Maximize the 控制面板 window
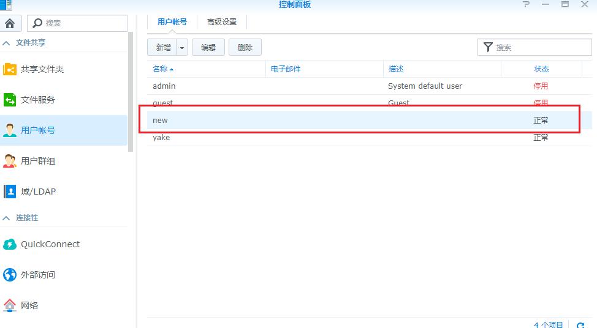 [565, 4]
